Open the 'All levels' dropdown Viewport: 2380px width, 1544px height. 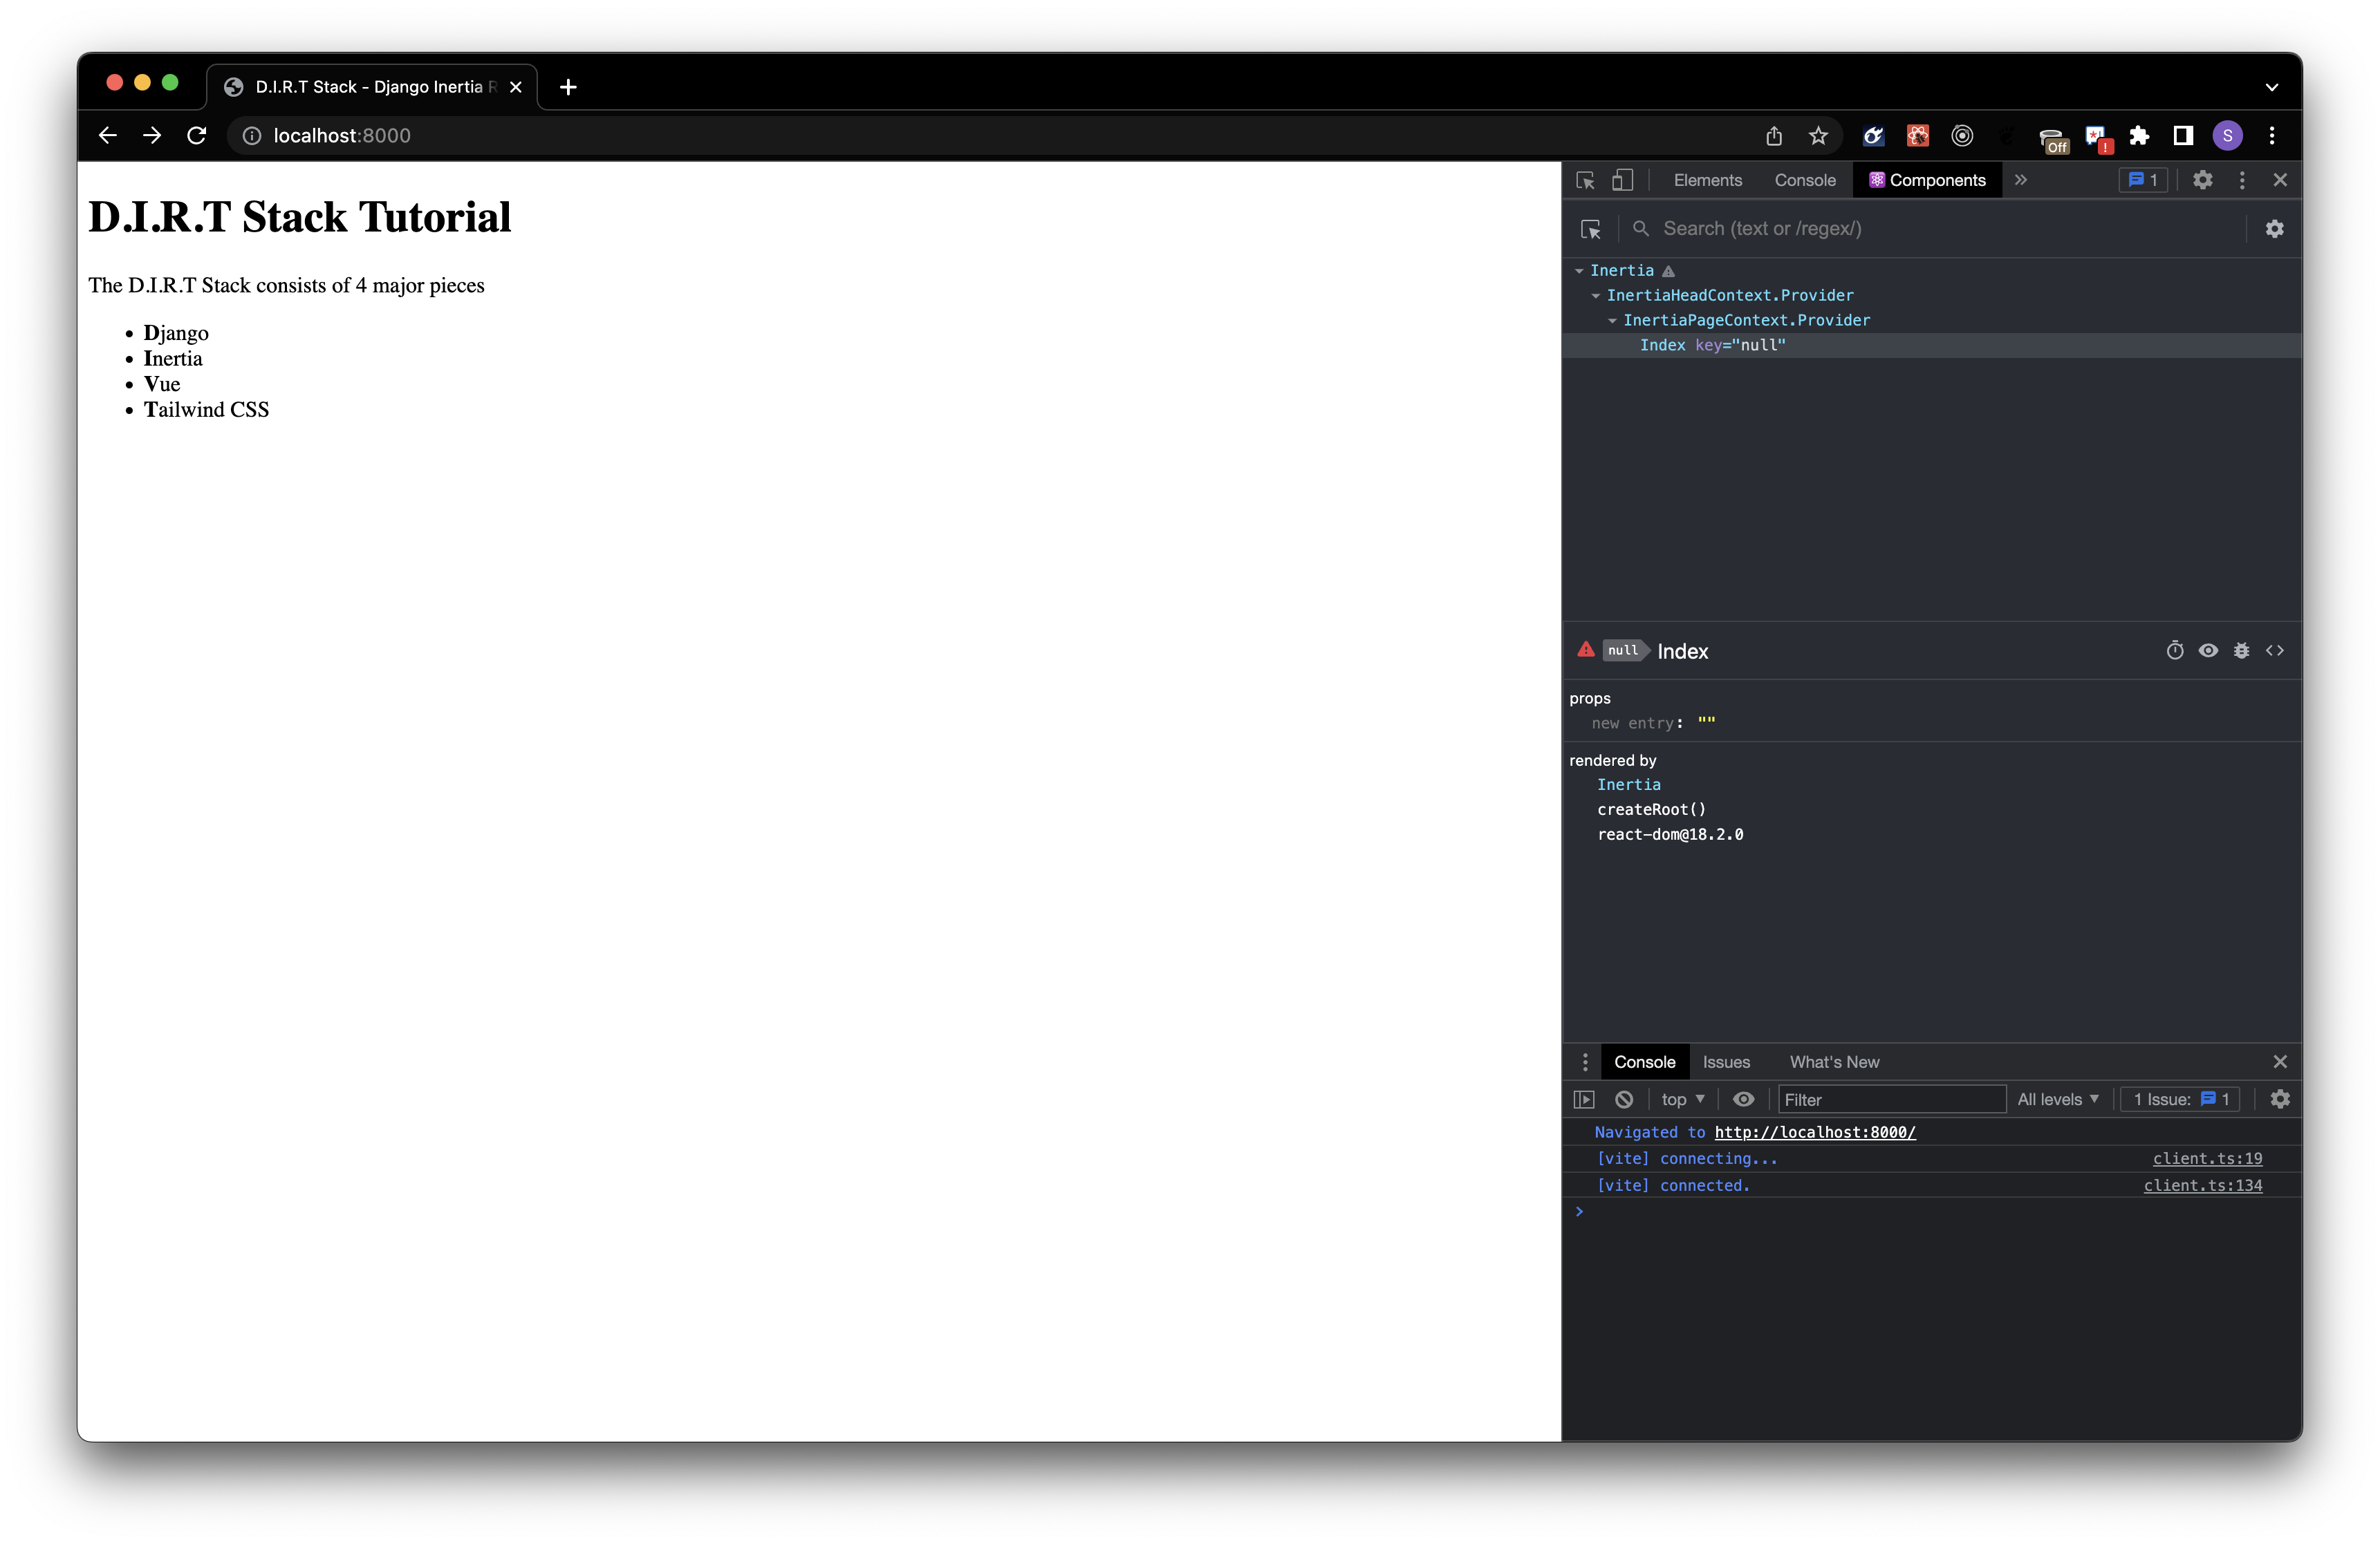coord(2057,1098)
